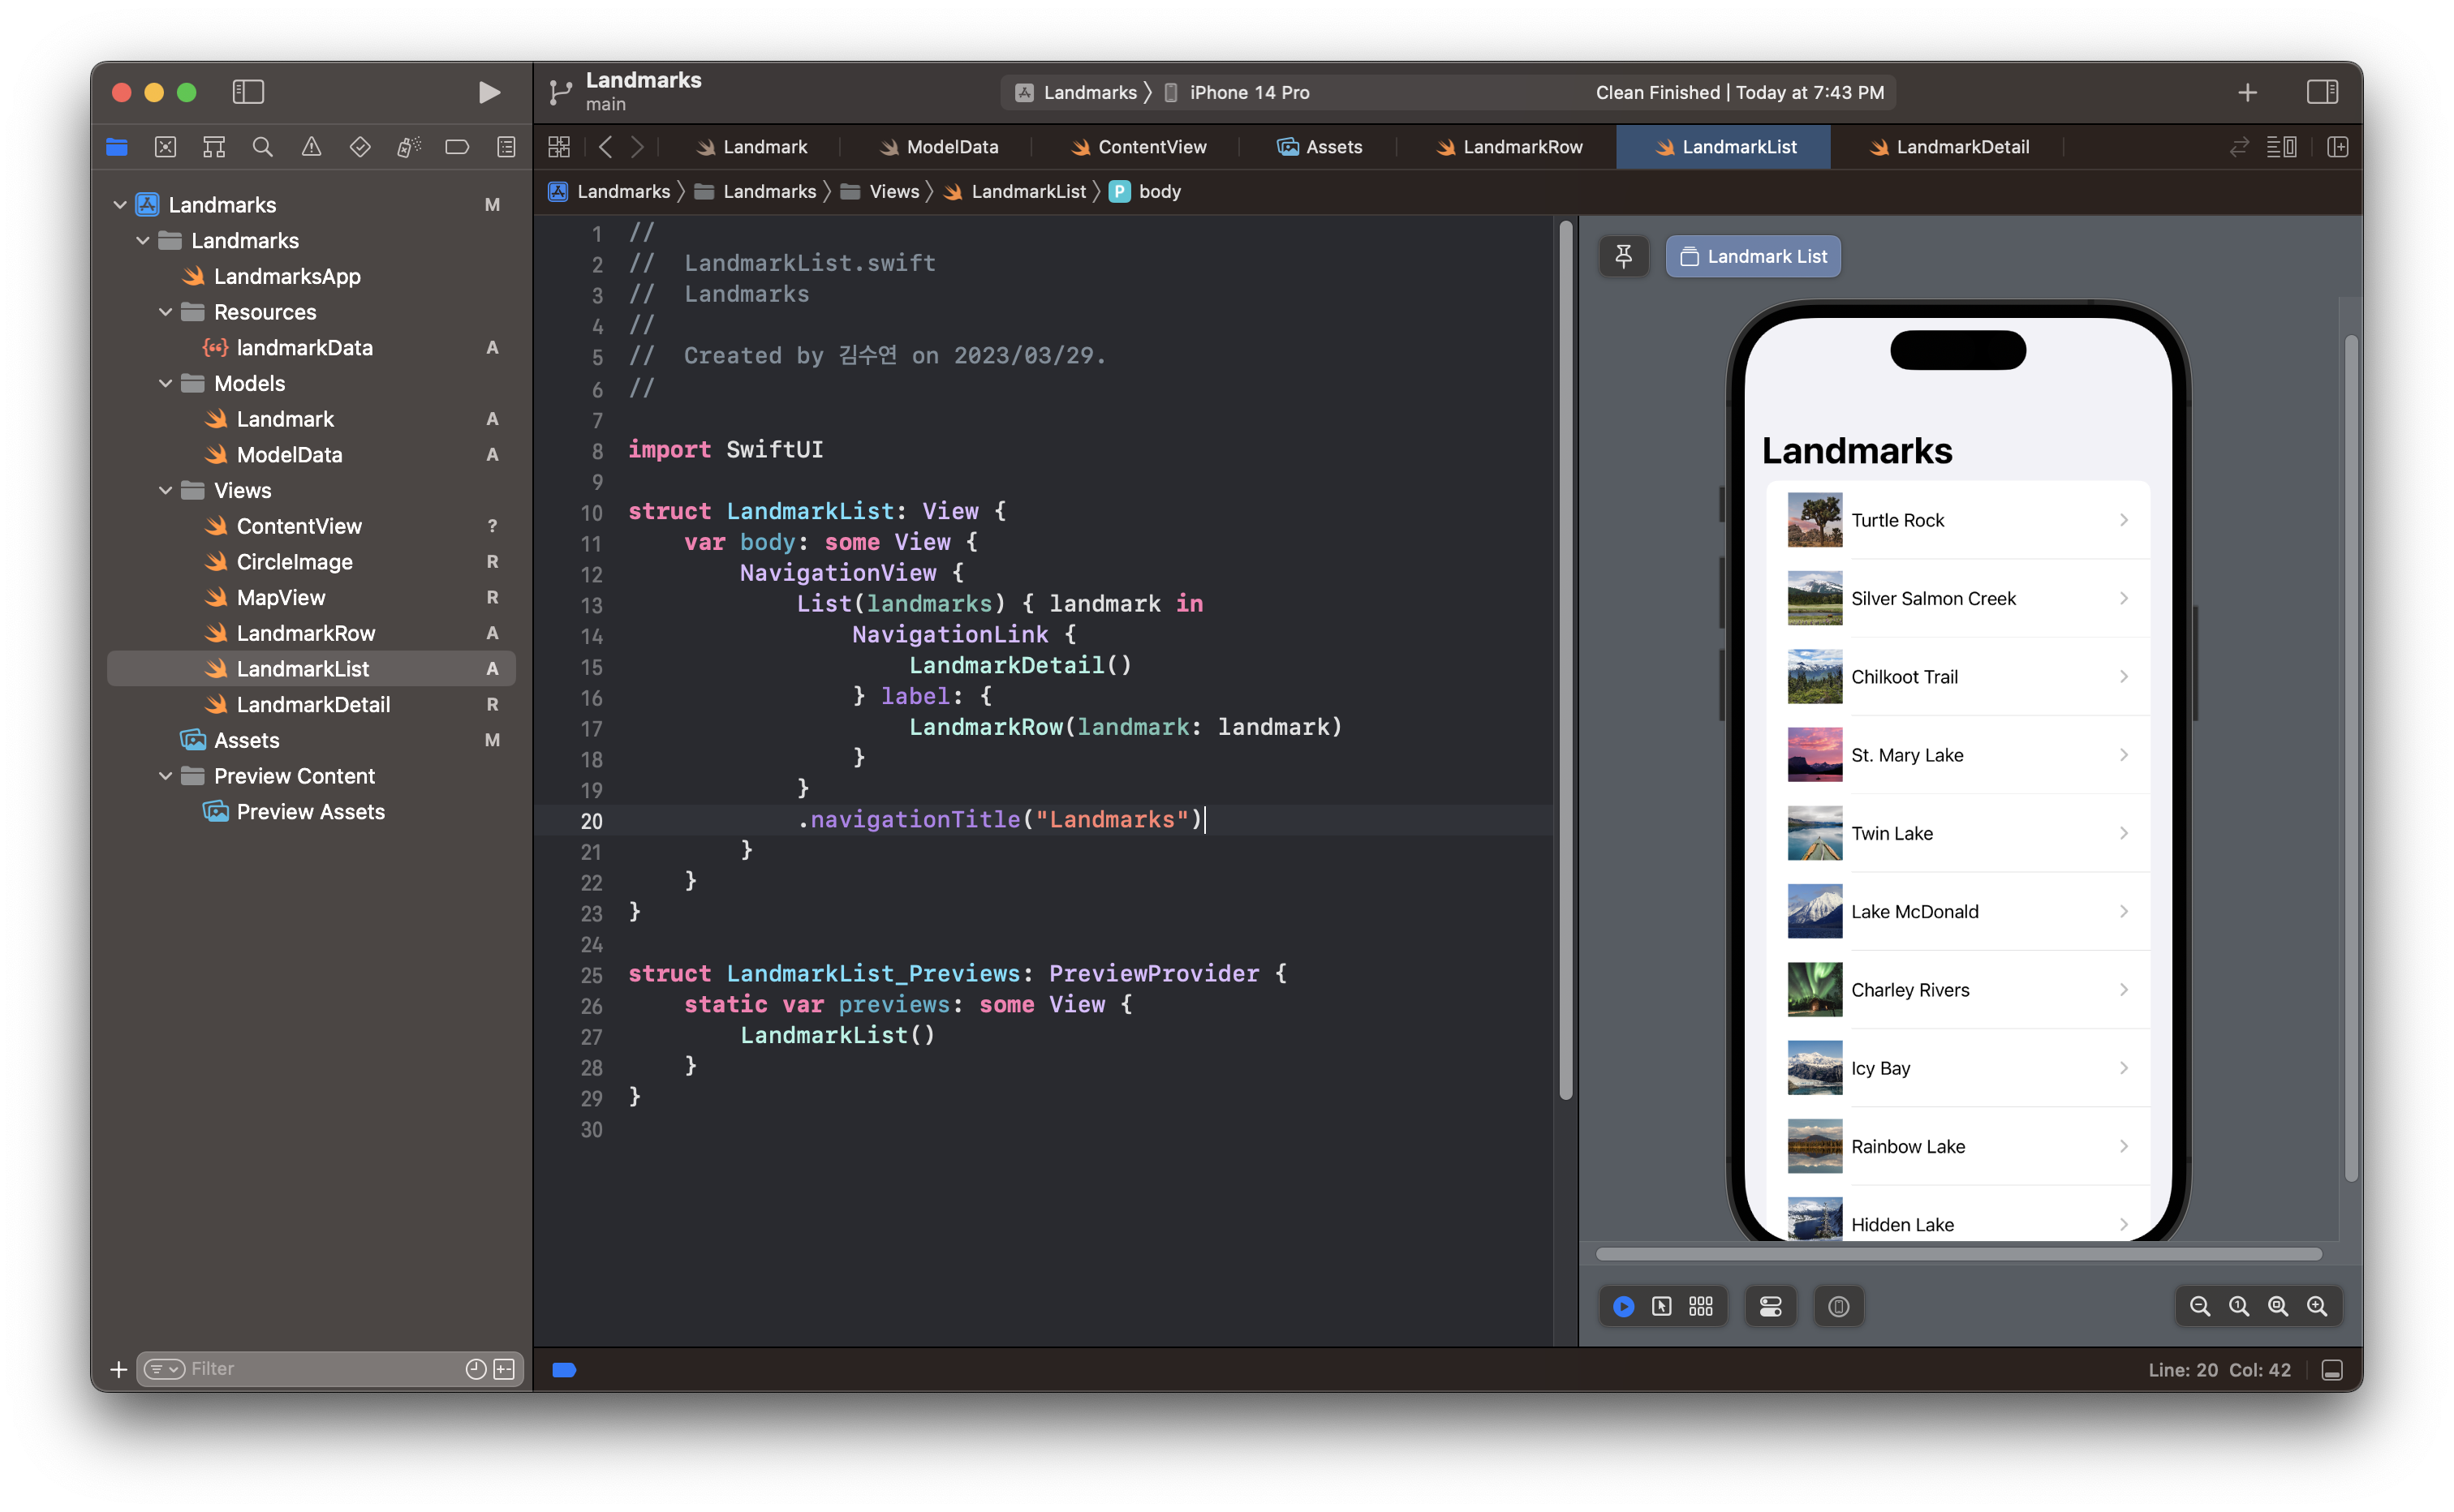This screenshot has height=1512, width=2454.
Task: Open the Issue navigator warning icon
Action: (x=311, y=147)
